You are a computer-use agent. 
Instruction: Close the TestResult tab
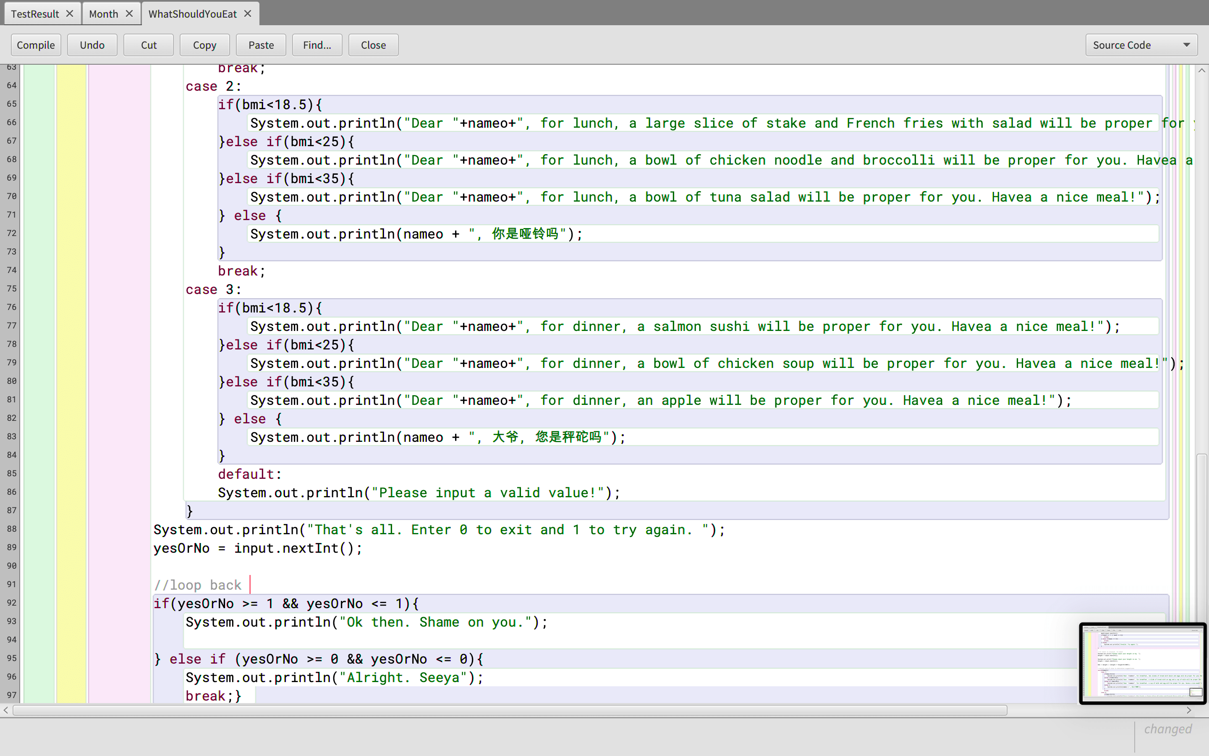coord(70,13)
